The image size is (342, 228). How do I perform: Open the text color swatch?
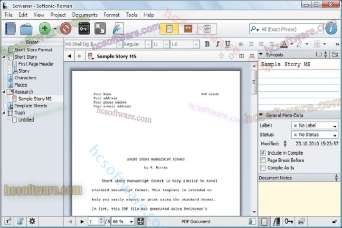[284, 44]
